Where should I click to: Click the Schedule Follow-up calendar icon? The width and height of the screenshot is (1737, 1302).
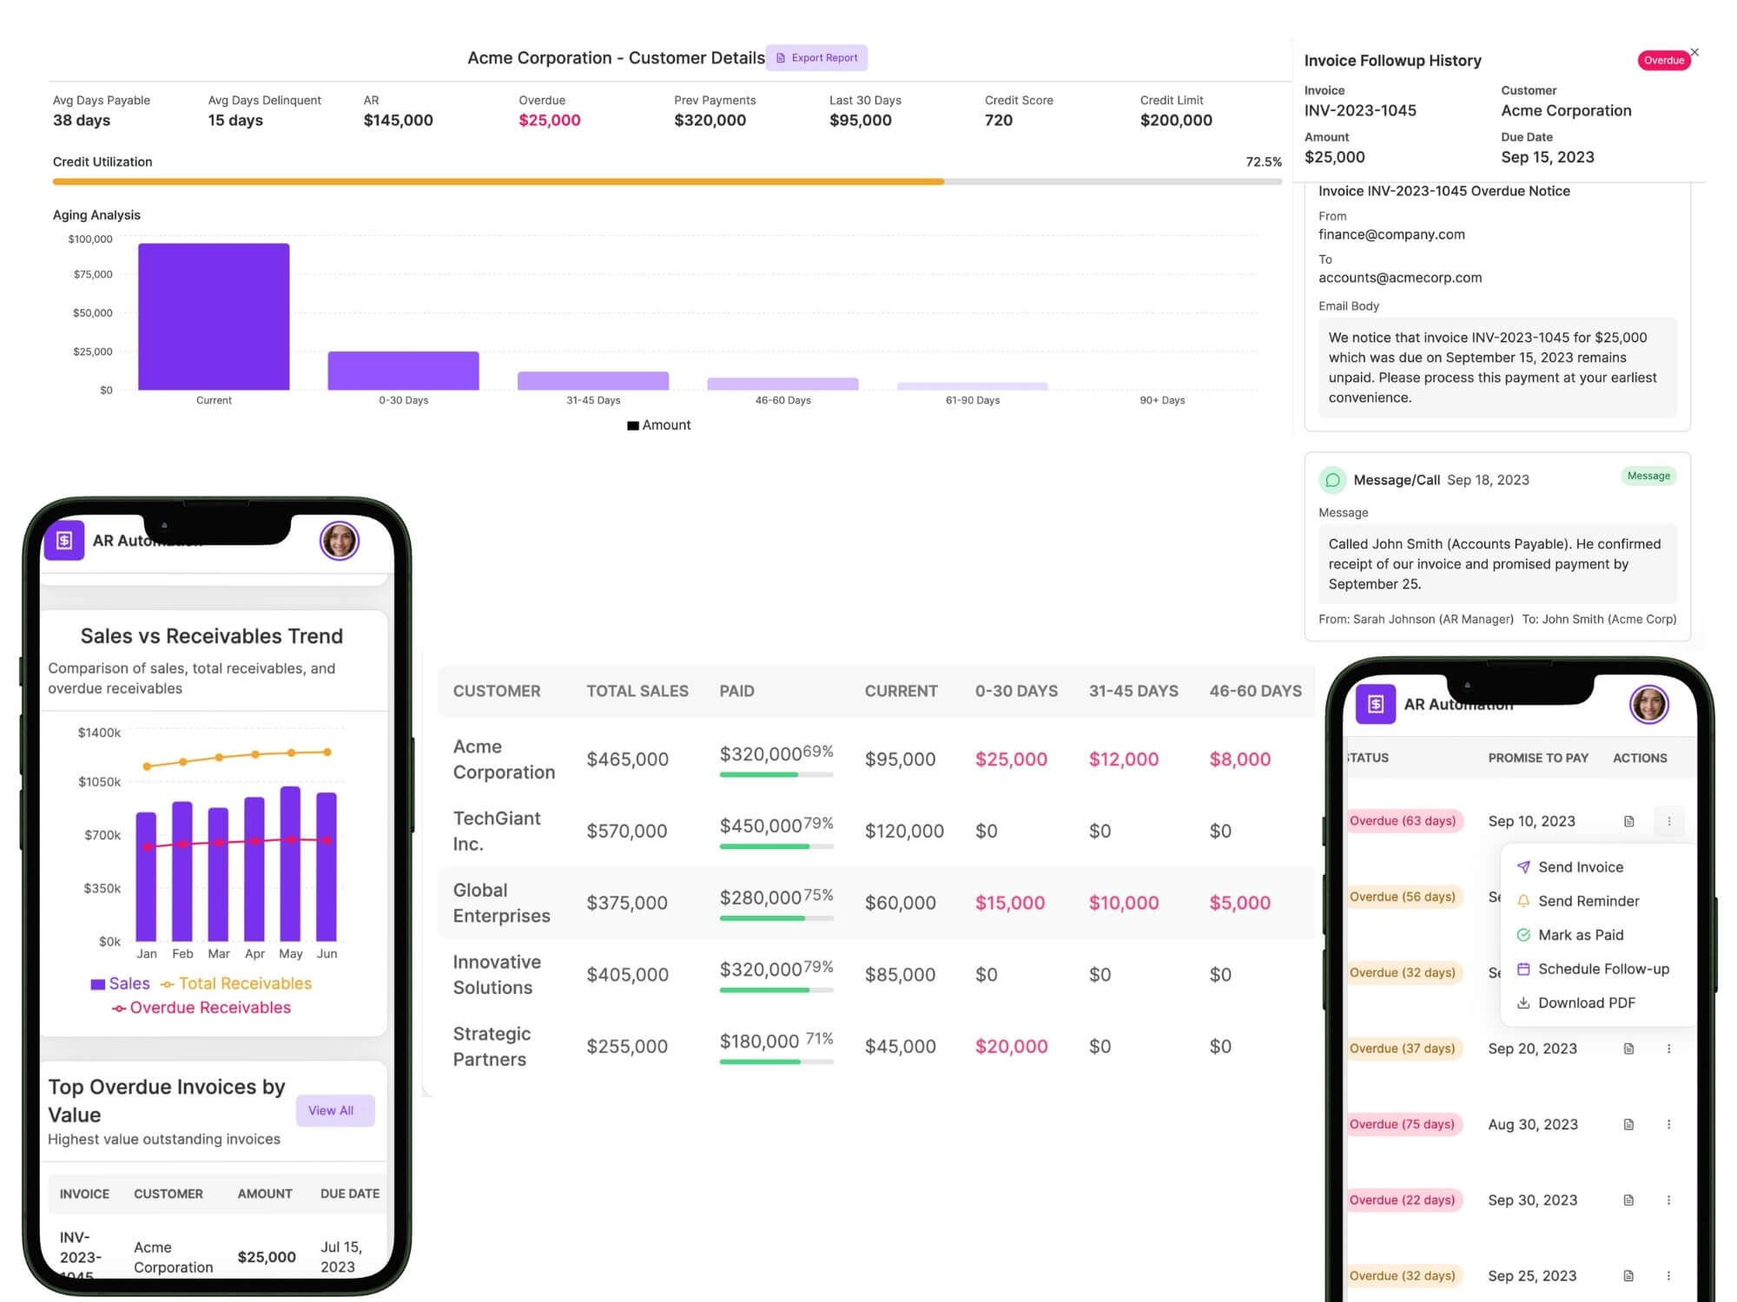coord(1523,969)
